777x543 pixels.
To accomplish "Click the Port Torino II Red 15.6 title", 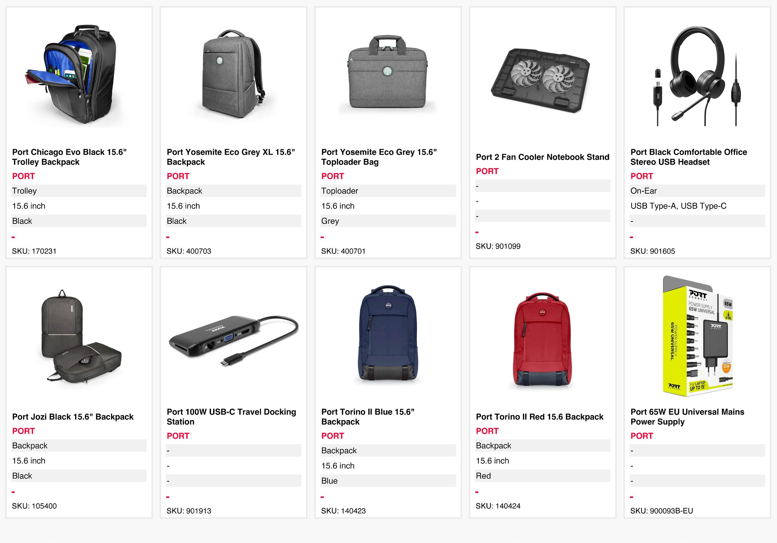I will coord(539,416).
